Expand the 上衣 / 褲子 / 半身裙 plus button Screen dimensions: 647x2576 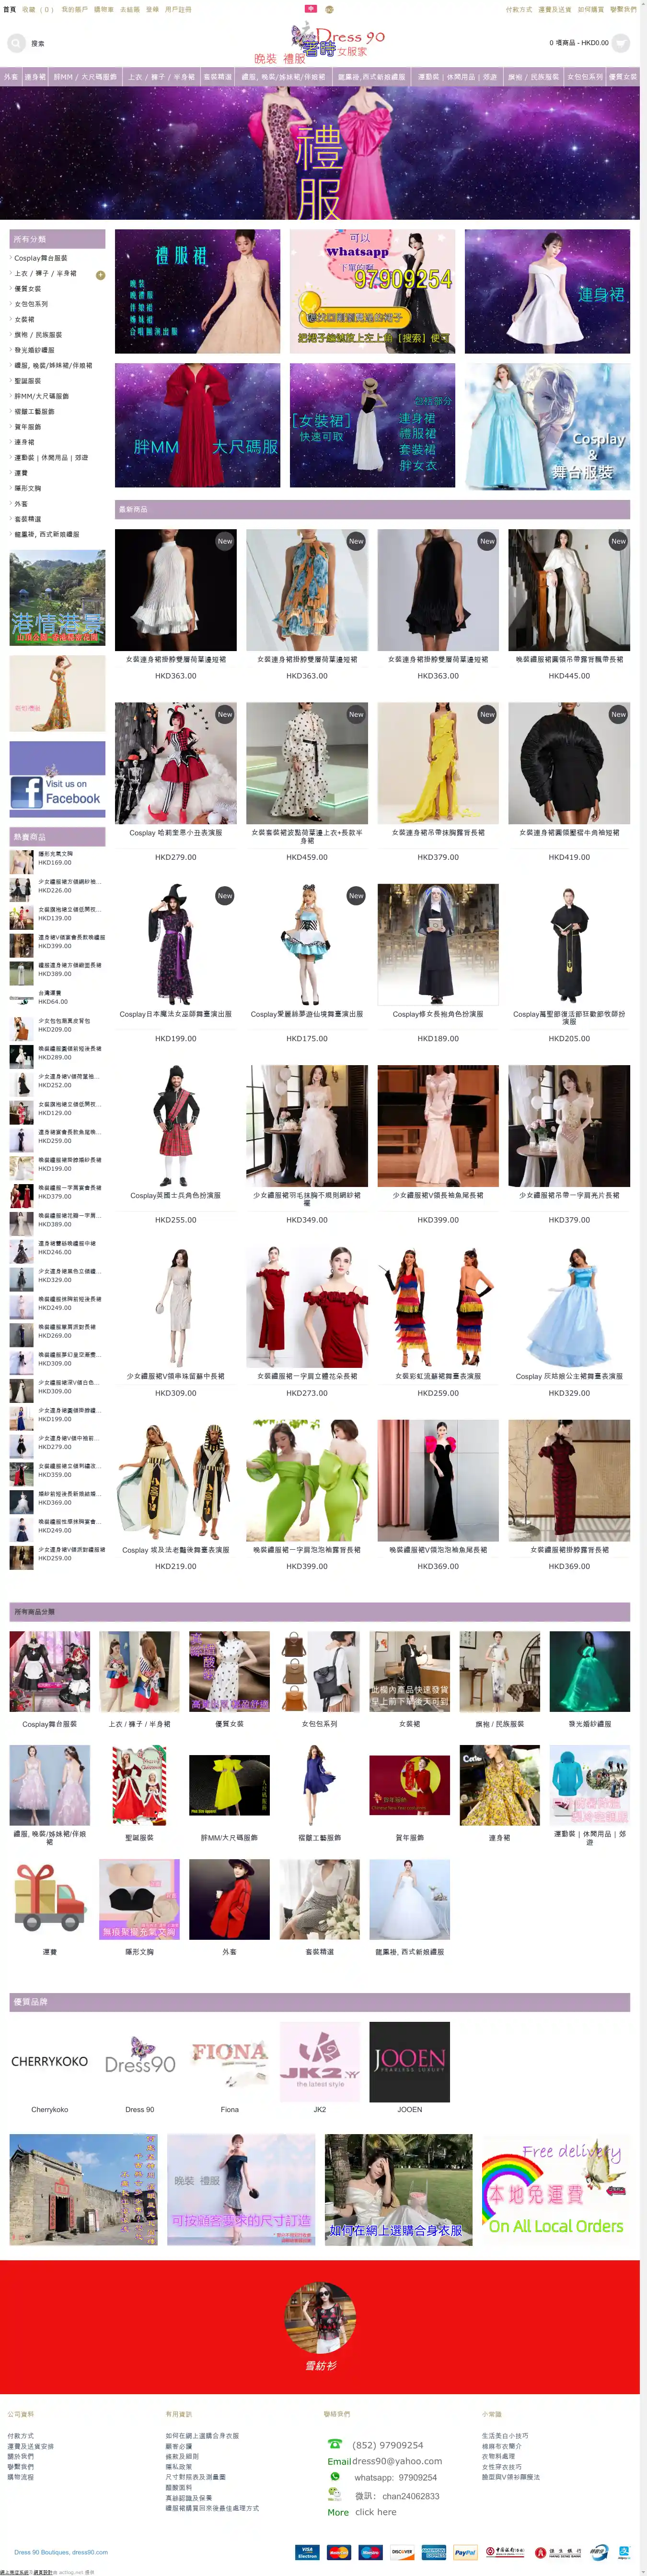coord(100,274)
